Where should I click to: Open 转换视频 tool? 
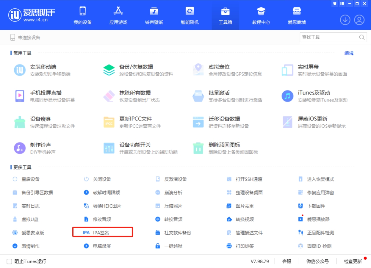tap(240, 220)
